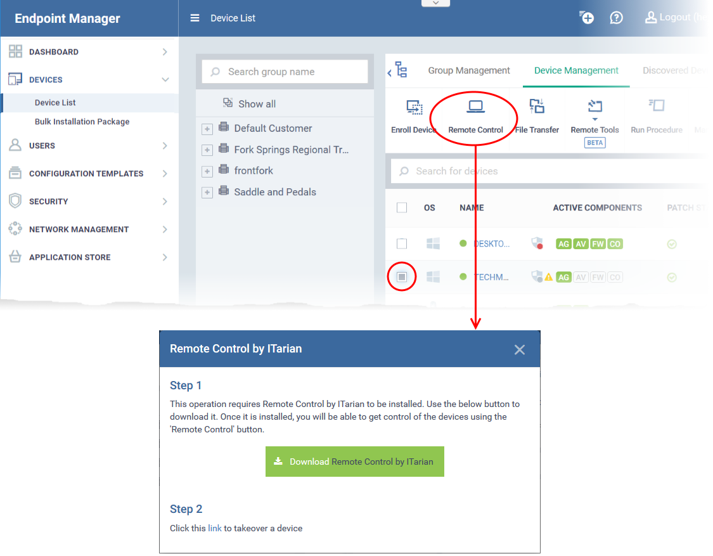Click the Enroll Device icon
Image resolution: width=713 pixels, height=556 pixels.
point(414,107)
